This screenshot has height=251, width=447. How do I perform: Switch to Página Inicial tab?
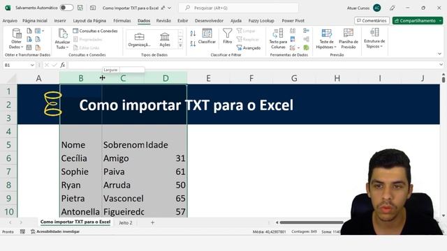pos(35,20)
